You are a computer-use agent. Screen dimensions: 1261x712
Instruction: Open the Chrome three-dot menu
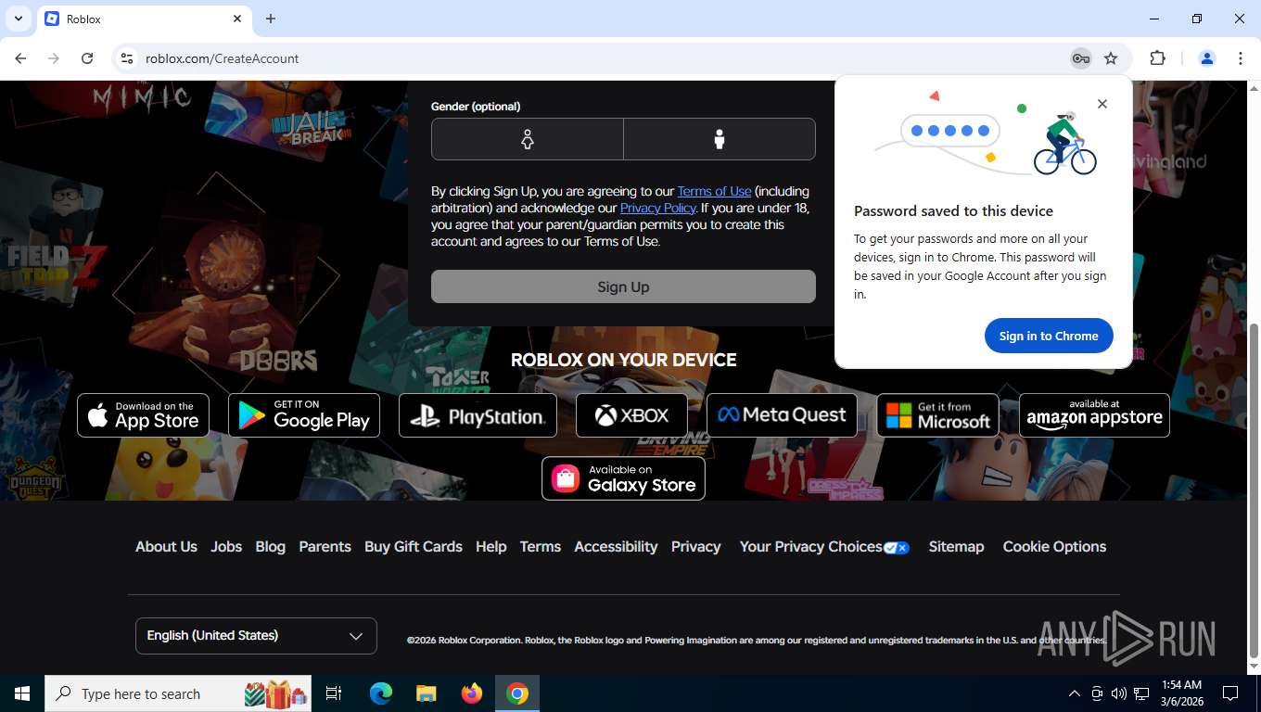point(1241,58)
